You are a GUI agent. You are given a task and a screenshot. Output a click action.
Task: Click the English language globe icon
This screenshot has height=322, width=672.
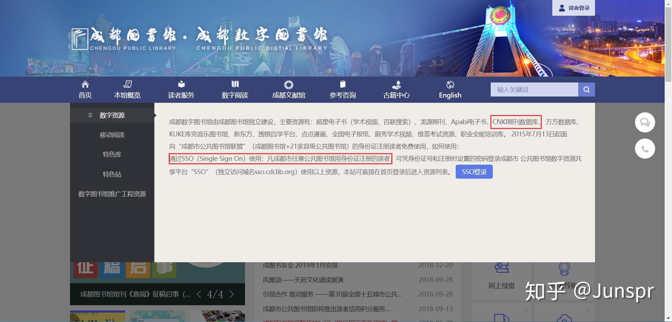point(450,85)
